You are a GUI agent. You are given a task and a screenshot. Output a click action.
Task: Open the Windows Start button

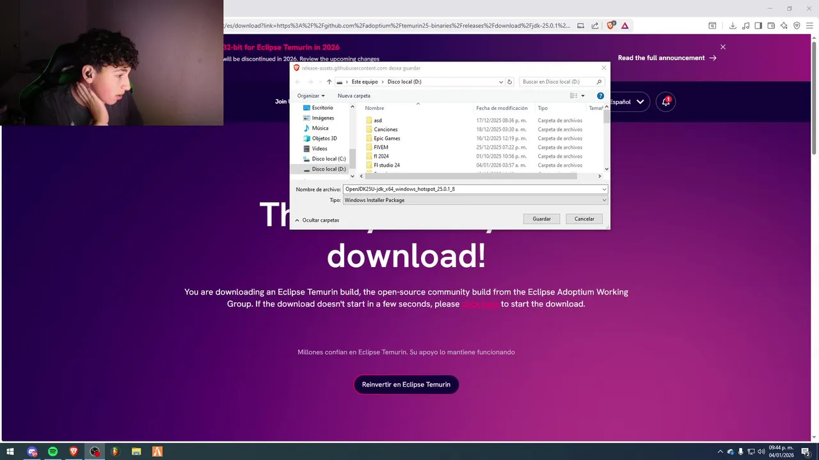[10, 452]
